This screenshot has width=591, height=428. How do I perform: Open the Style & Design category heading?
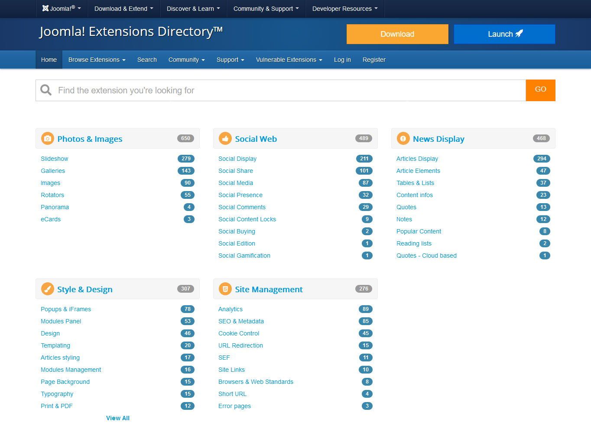point(85,289)
